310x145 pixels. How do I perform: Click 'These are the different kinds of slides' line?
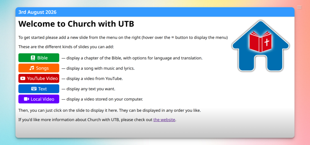[x=66, y=47]
